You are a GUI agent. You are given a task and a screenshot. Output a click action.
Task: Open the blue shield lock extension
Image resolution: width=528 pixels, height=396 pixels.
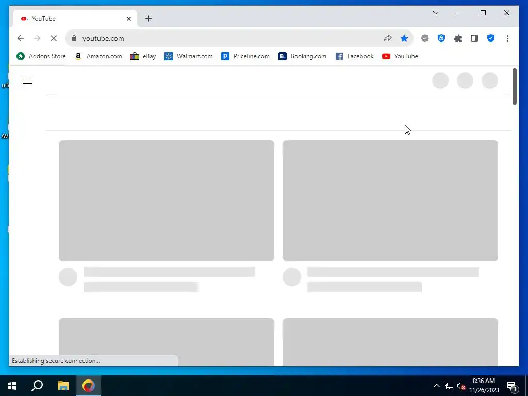pyautogui.click(x=441, y=38)
